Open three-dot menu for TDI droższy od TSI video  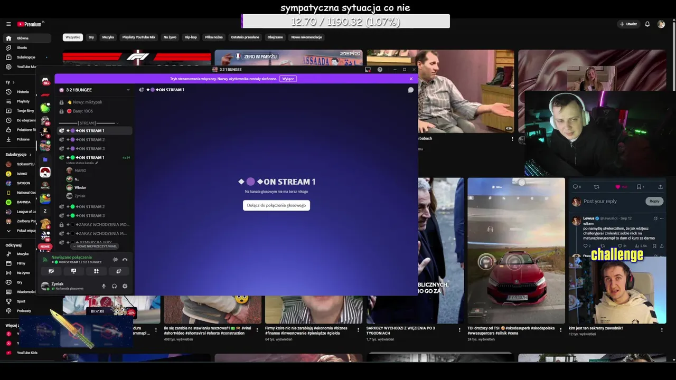(x=561, y=330)
